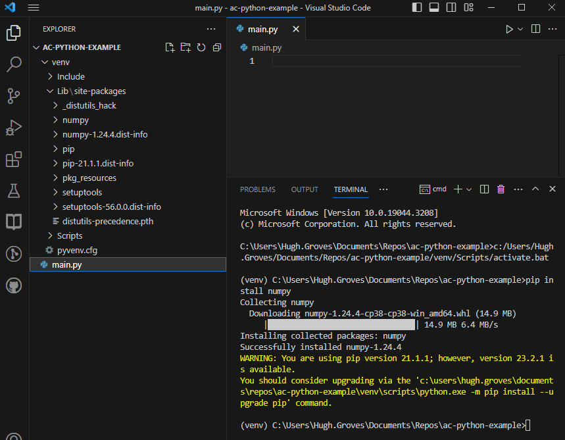
Task: Open the Search view in activity bar
Action: pyautogui.click(x=14, y=64)
